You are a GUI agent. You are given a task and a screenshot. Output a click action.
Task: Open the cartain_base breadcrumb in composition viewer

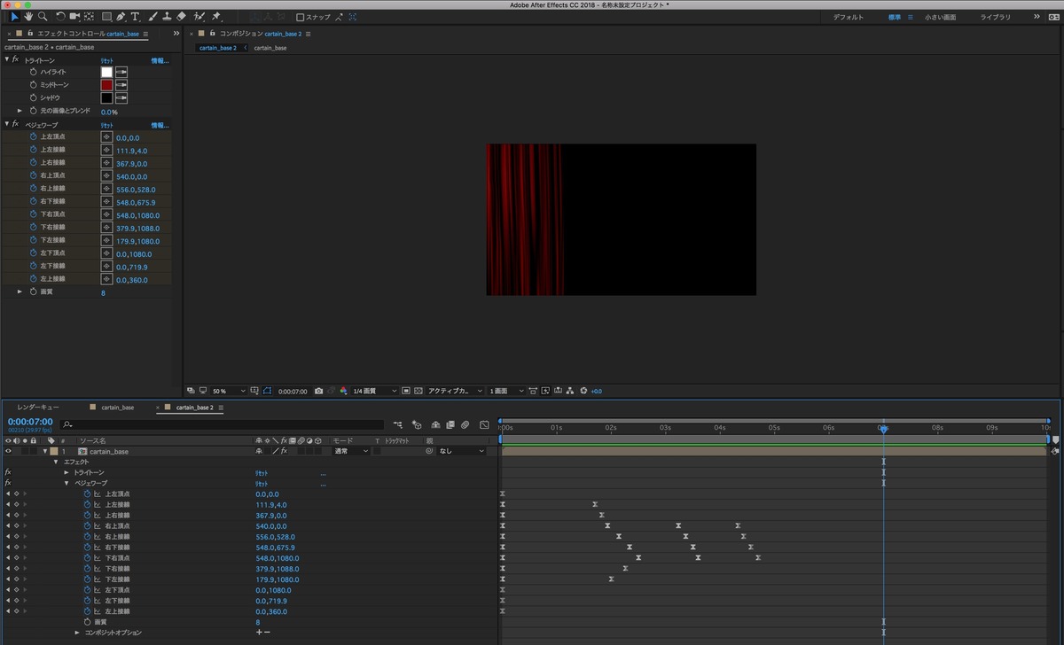(x=270, y=48)
